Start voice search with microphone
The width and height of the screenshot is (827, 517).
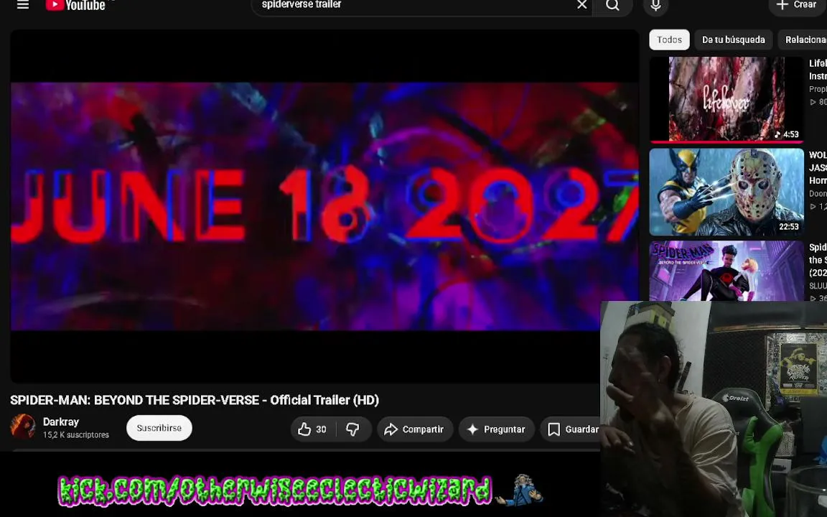pyautogui.click(x=655, y=5)
